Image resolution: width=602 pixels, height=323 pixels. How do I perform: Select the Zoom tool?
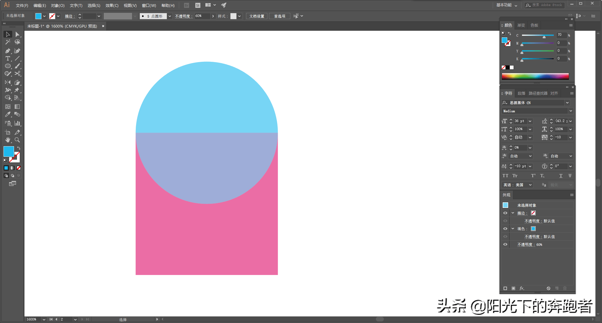(x=18, y=140)
